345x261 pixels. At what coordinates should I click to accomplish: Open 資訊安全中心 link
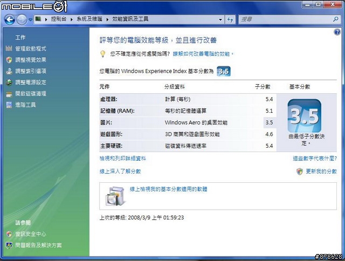(x=31, y=234)
